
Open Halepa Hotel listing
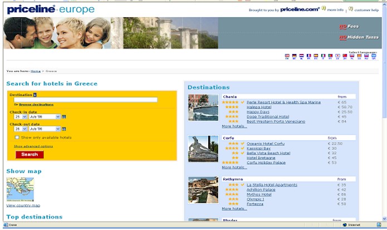tap(259, 107)
